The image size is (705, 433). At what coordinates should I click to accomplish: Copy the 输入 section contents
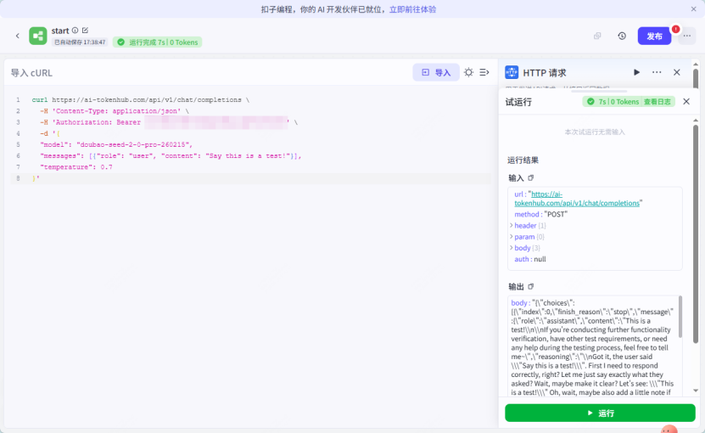coord(530,177)
